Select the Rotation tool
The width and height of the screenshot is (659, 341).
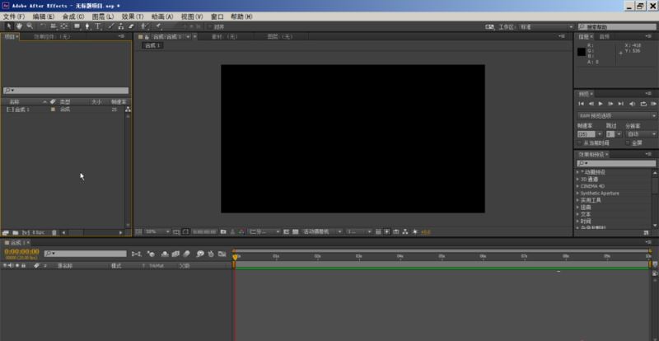(43, 26)
